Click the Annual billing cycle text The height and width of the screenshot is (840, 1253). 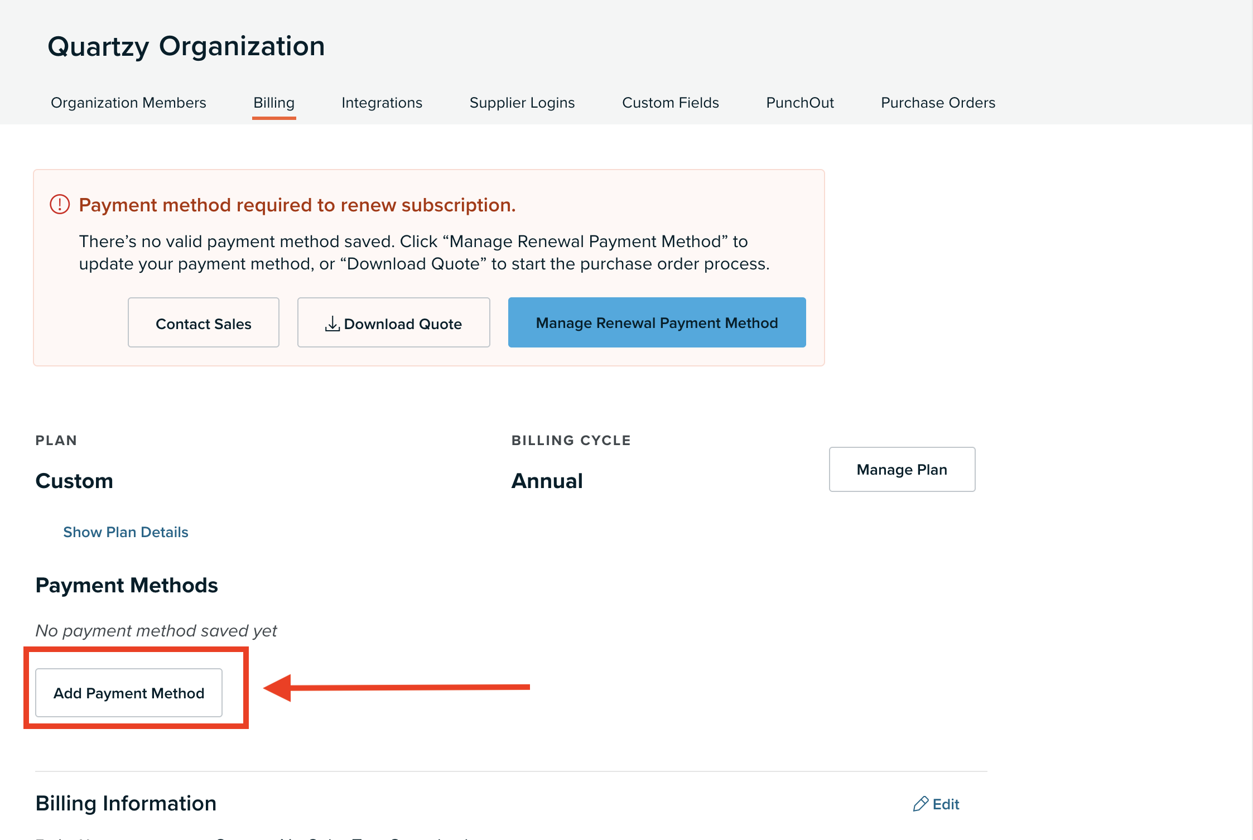[547, 480]
